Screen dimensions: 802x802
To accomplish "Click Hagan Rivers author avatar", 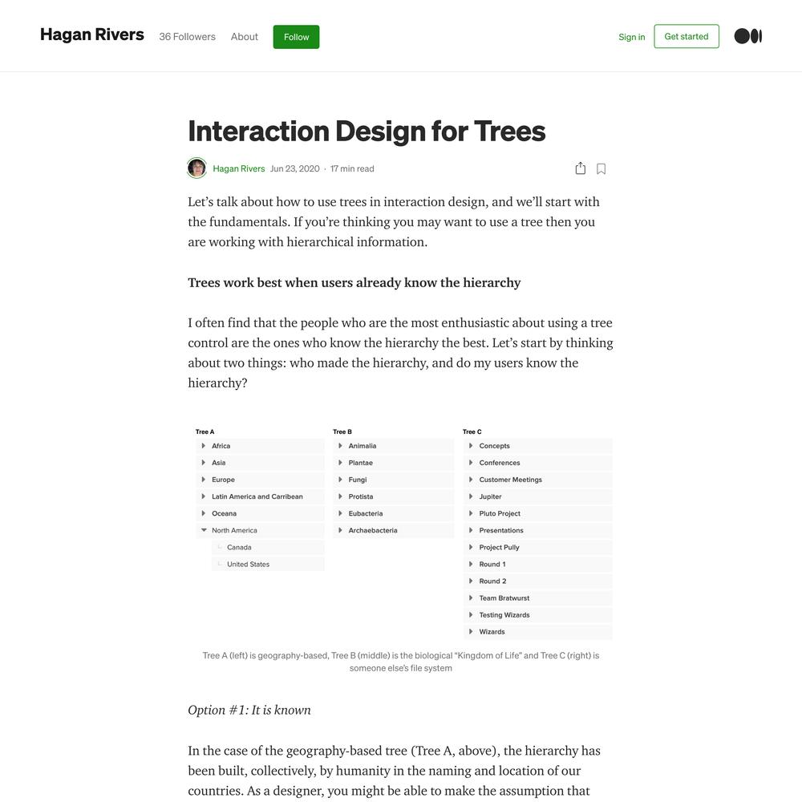I will click(197, 168).
